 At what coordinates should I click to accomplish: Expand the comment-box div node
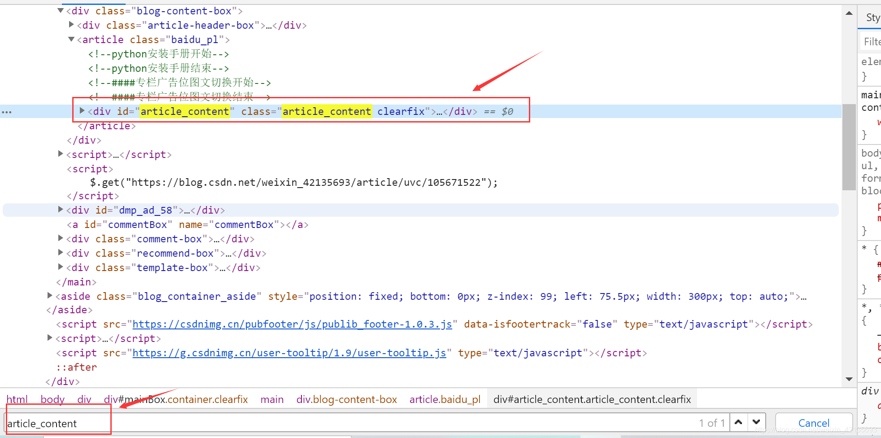pyautogui.click(x=61, y=238)
